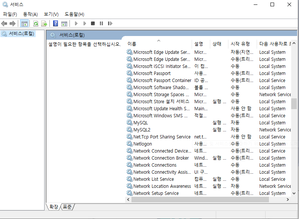Screen dimensions: 299x219
Task: Select Microsoft Windows SMS service
Action: click(x=208, y=116)
